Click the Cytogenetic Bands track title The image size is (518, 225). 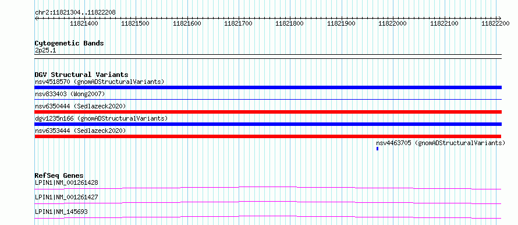pos(69,43)
